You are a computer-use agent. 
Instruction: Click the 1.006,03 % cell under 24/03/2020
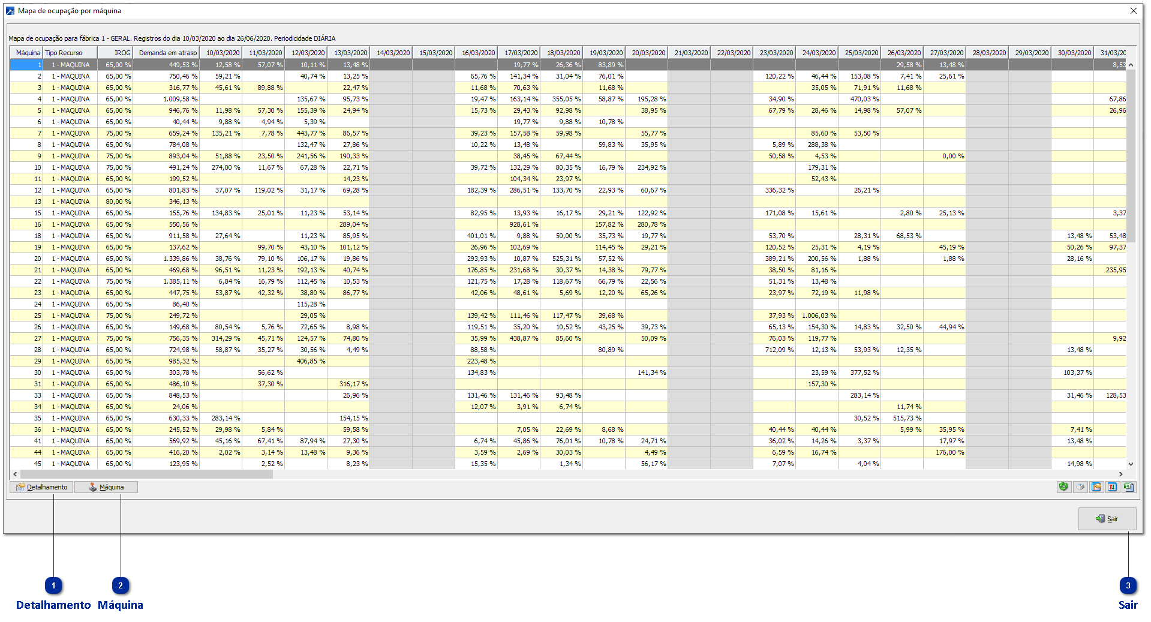(x=817, y=315)
